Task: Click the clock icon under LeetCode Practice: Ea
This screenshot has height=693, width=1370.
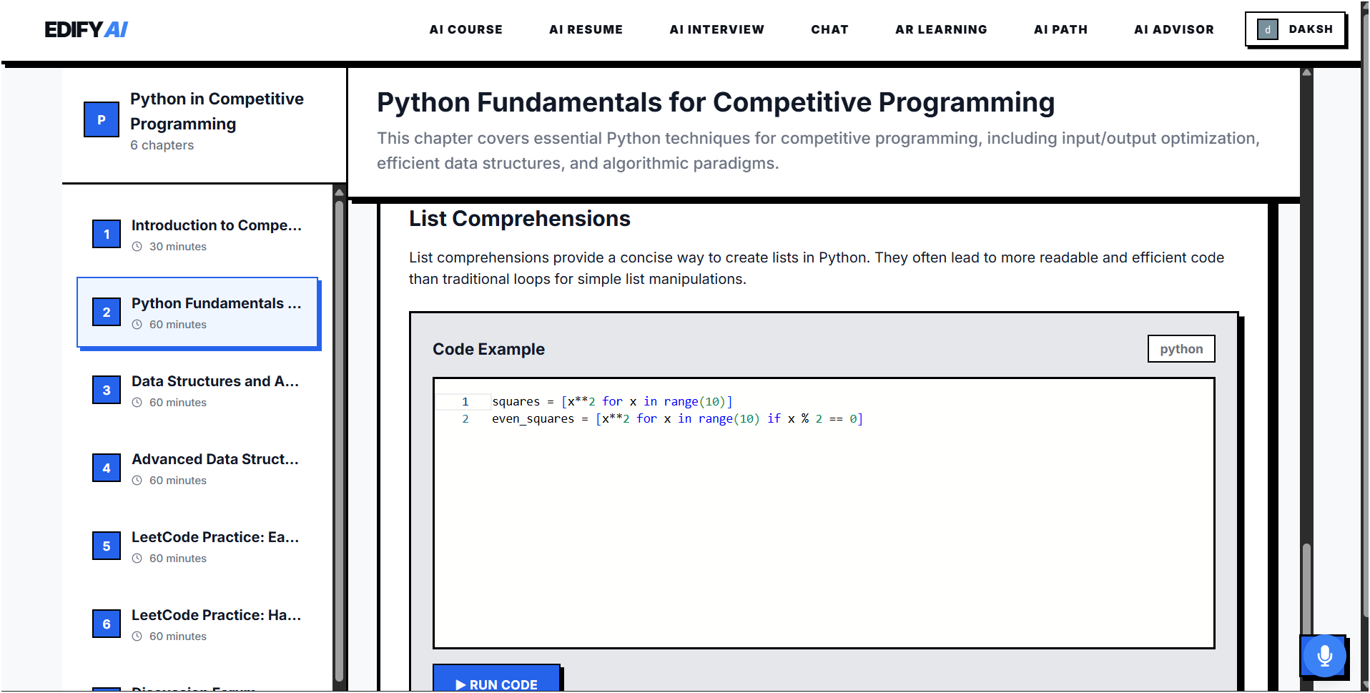Action: click(137, 558)
